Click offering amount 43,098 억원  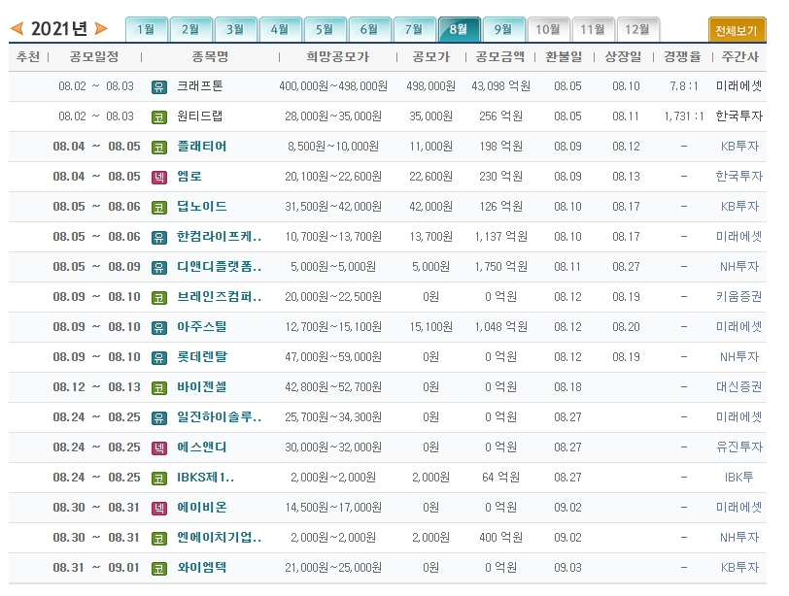pos(500,86)
